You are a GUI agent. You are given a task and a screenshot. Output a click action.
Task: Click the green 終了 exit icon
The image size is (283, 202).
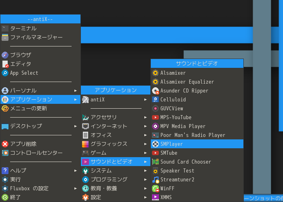5,197
